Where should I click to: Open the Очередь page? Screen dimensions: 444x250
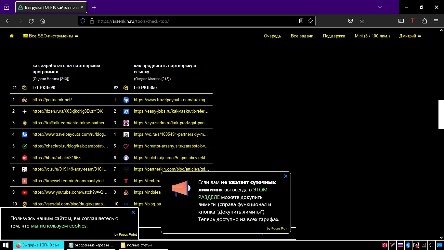point(272,36)
